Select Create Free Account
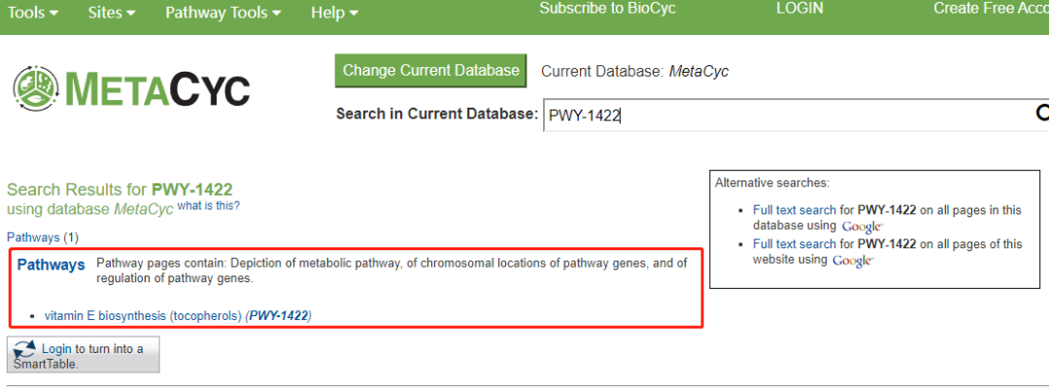Viewport: 1049px width, 388px height. (991, 9)
